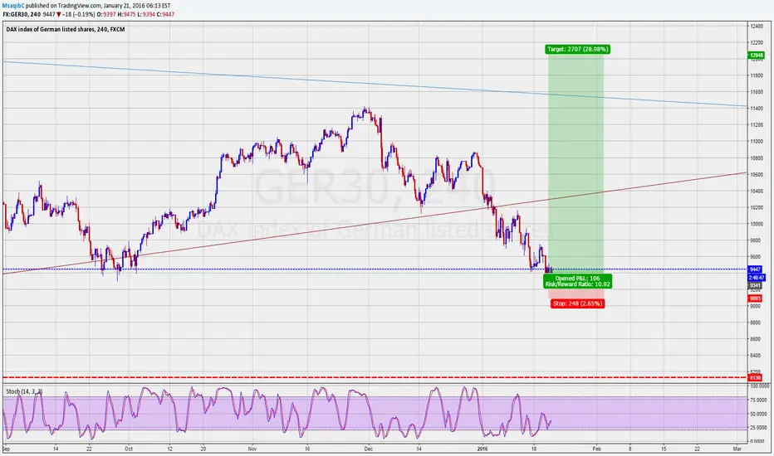Click the 10000 price axis label
Image resolution: width=774 pixels, height=456 pixels.
(x=757, y=224)
